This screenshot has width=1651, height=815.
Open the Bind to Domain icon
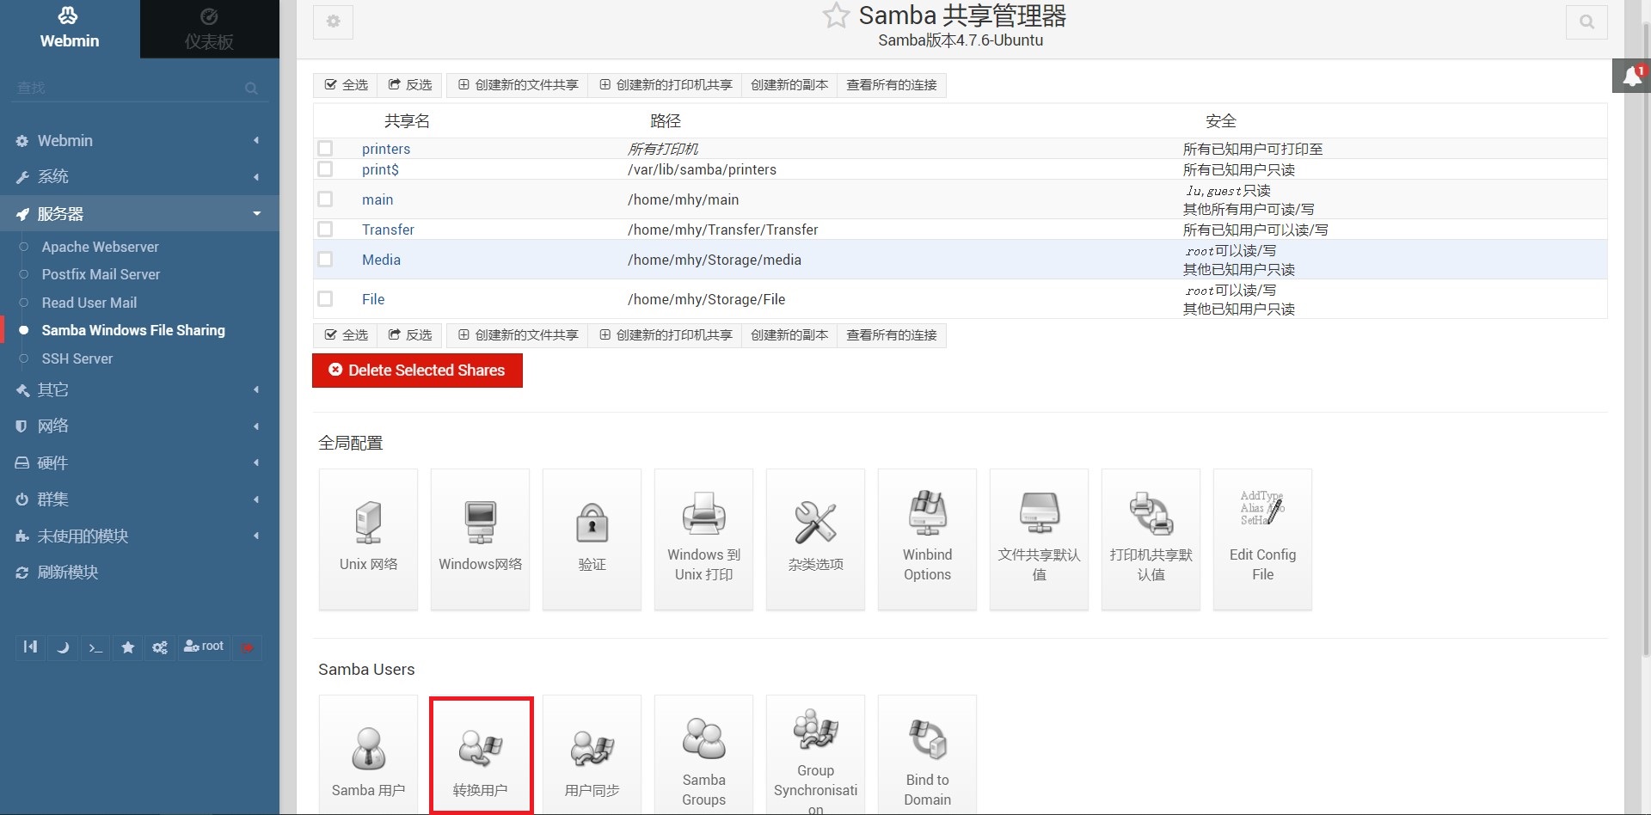(927, 755)
